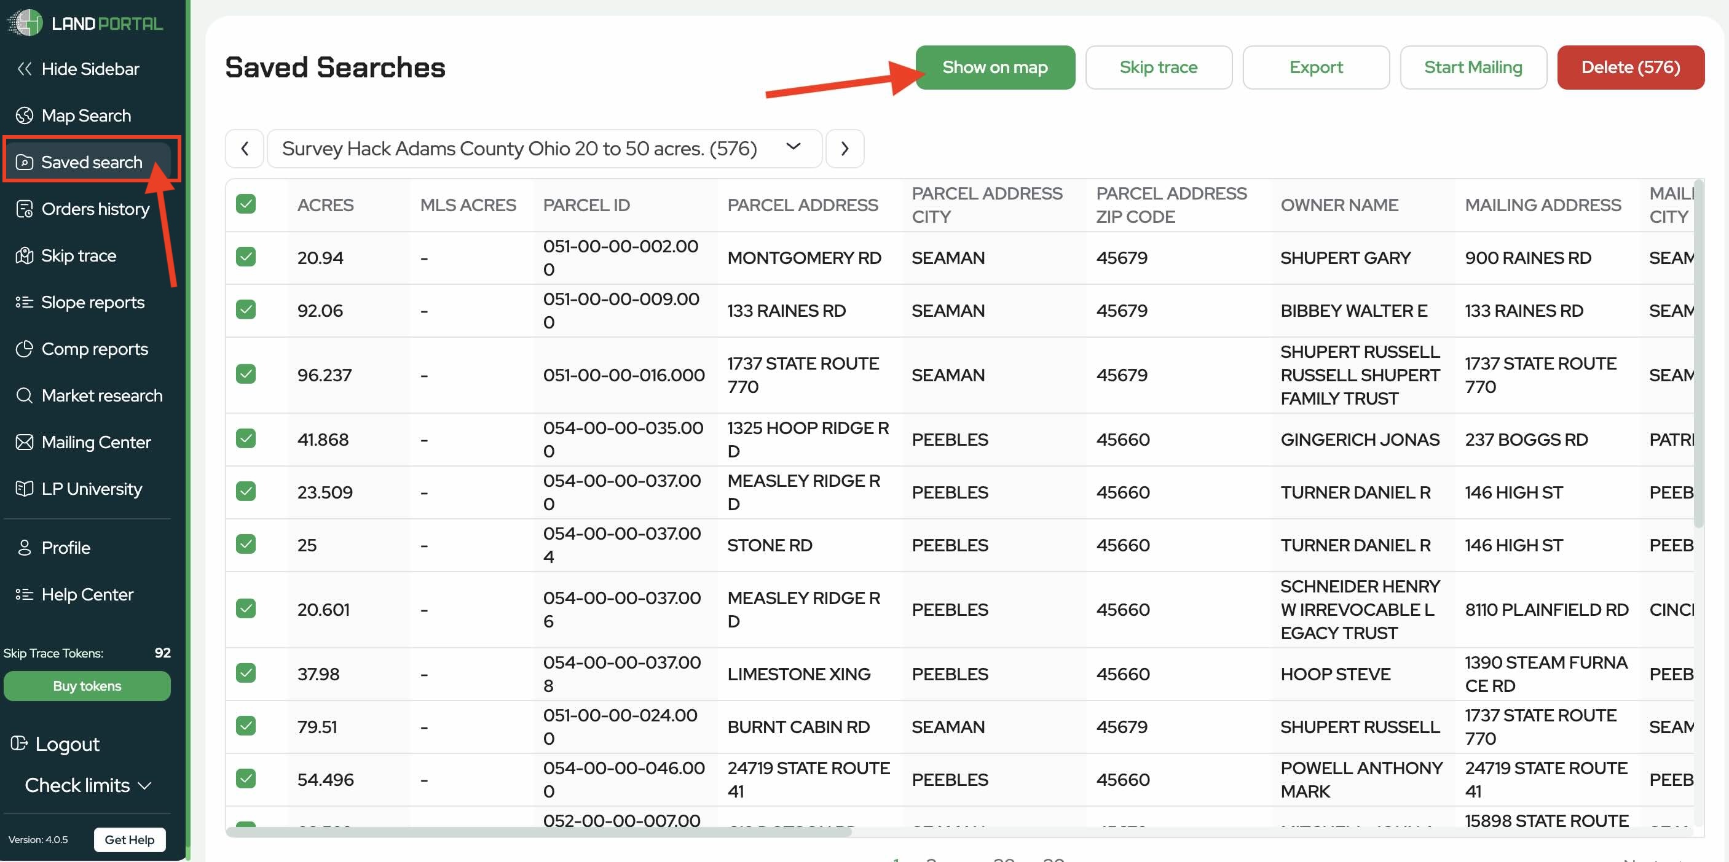Click the Slope reports list icon
1729x862 pixels.
(x=24, y=302)
